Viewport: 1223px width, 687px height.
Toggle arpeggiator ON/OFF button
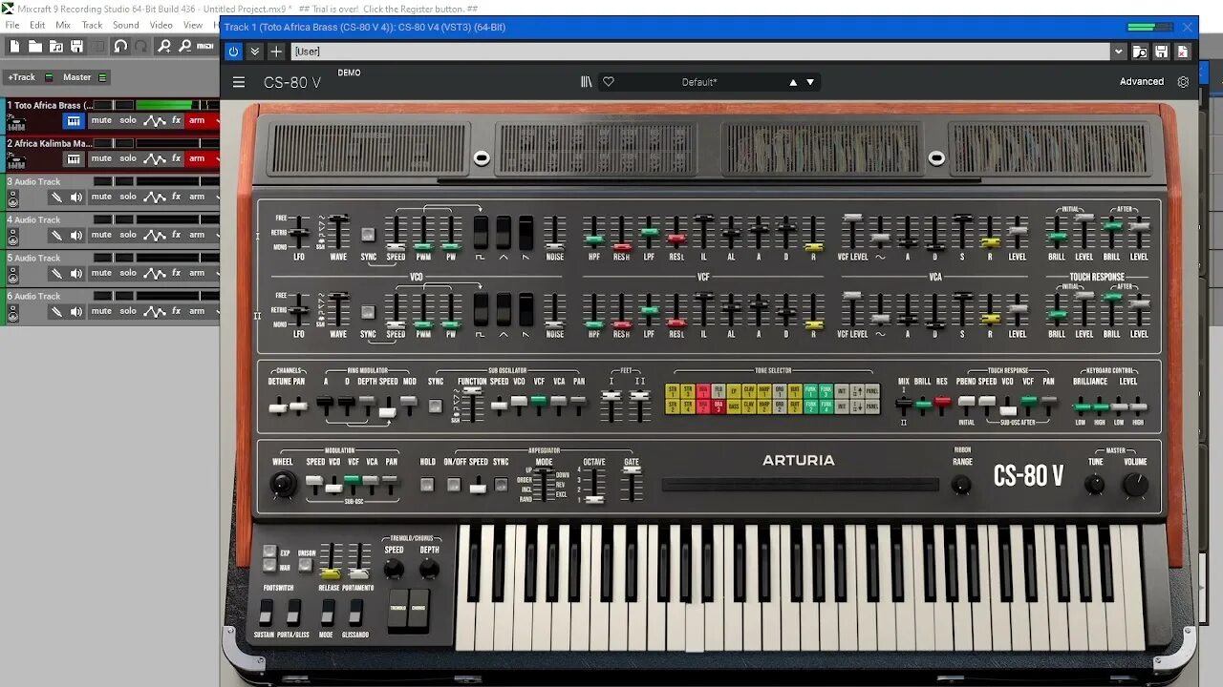tap(453, 485)
